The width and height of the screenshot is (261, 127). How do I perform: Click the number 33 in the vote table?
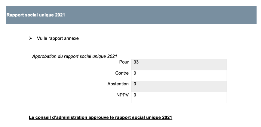(136, 62)
